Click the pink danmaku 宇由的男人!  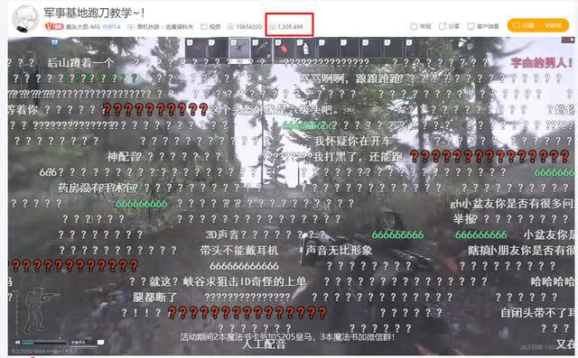pyautogui.click(x=542, y=63)
